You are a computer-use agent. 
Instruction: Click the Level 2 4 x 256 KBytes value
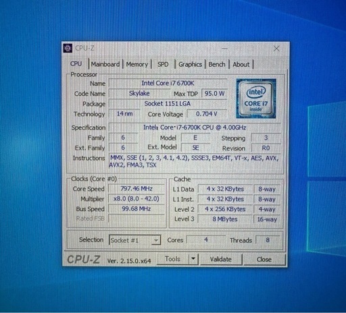click(225, 209)
